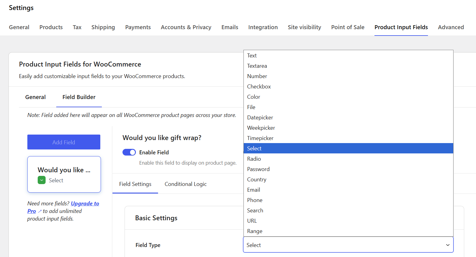Select Phone in the dropdown list

[348, 200]
